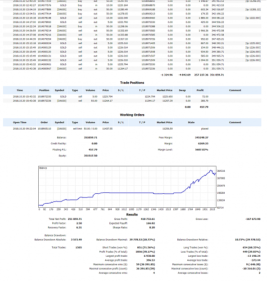Image resolution: width=267 pixels, height=281 pixels.
Task: Click the 'Balance Drawdown Maximal:' label
Action: point(112,240)
